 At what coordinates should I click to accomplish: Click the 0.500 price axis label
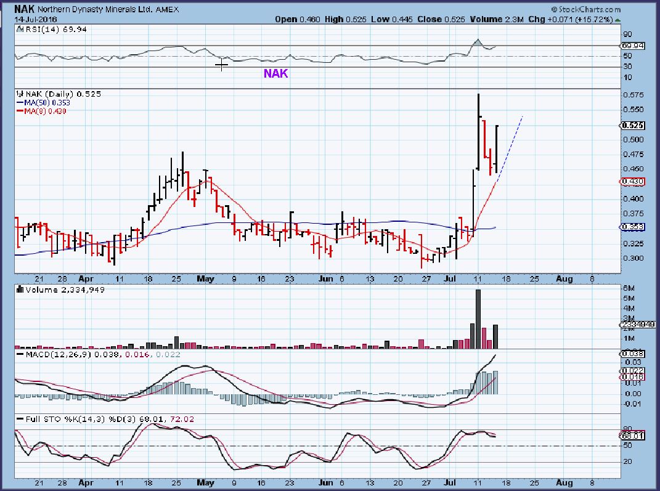coord(633,139)
